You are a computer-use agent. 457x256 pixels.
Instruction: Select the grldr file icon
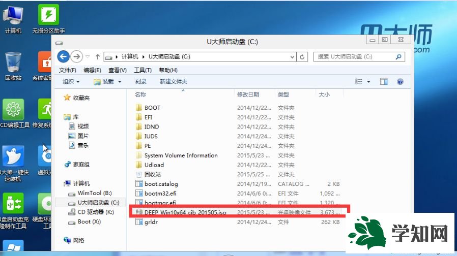139,222
